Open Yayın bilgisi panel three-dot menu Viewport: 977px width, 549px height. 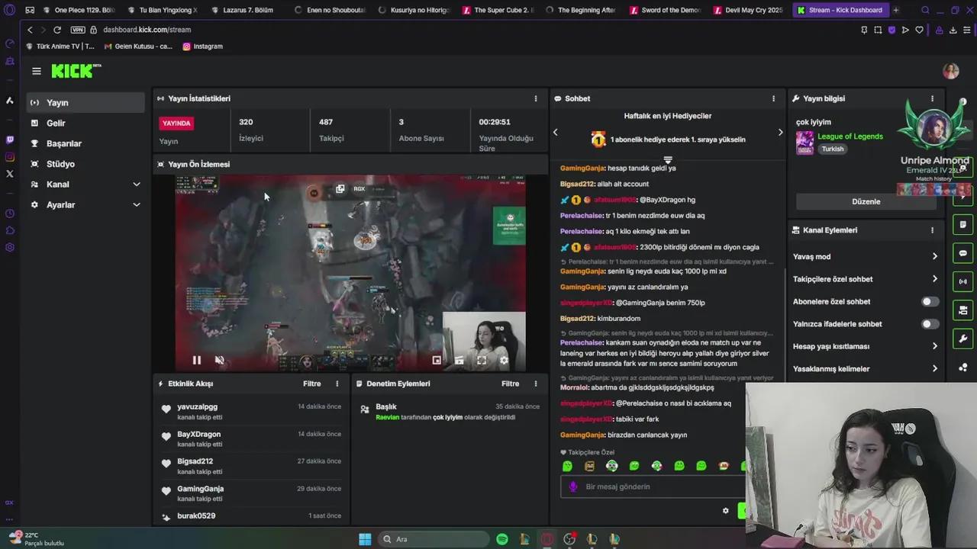click(932, 98)
